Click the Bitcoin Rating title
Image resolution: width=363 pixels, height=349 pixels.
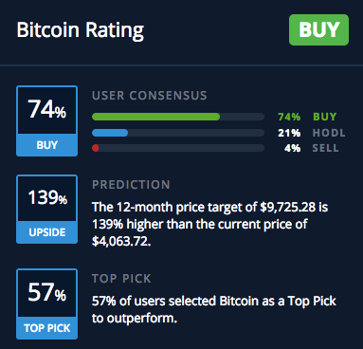81,30
